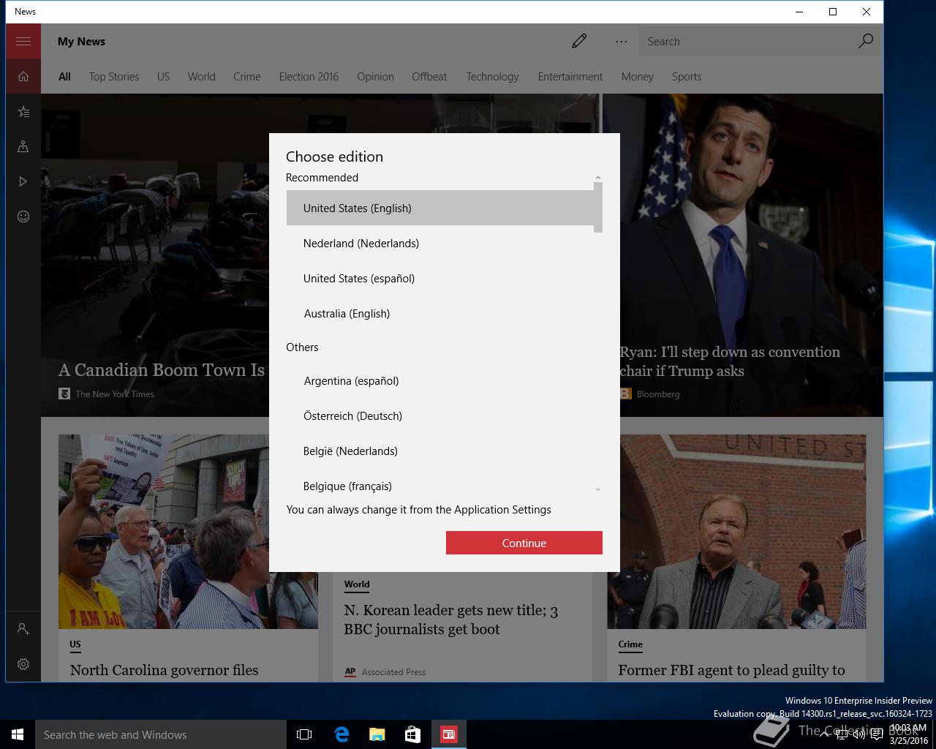This screenshot has height=749, width=936.
Task: Switch to the World tab
Action: click(201, 77)
